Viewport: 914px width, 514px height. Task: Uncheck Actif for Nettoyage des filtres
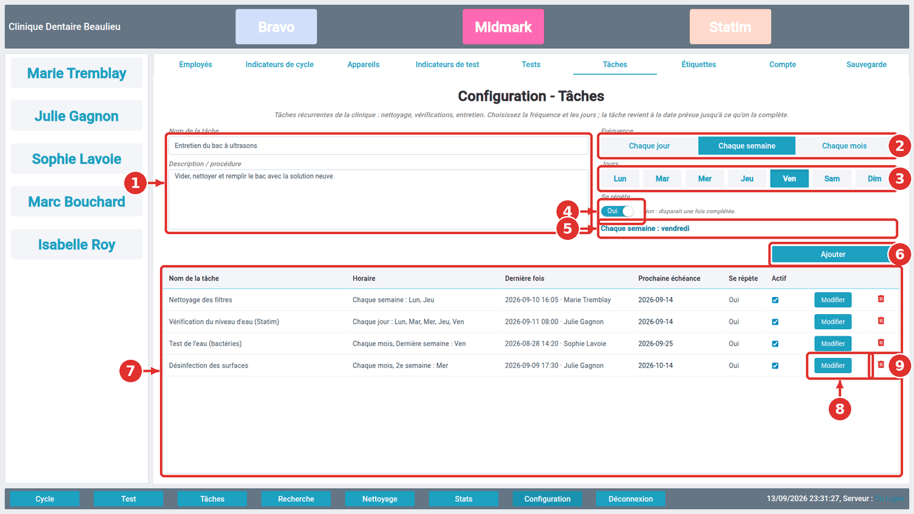coord(775,300)
